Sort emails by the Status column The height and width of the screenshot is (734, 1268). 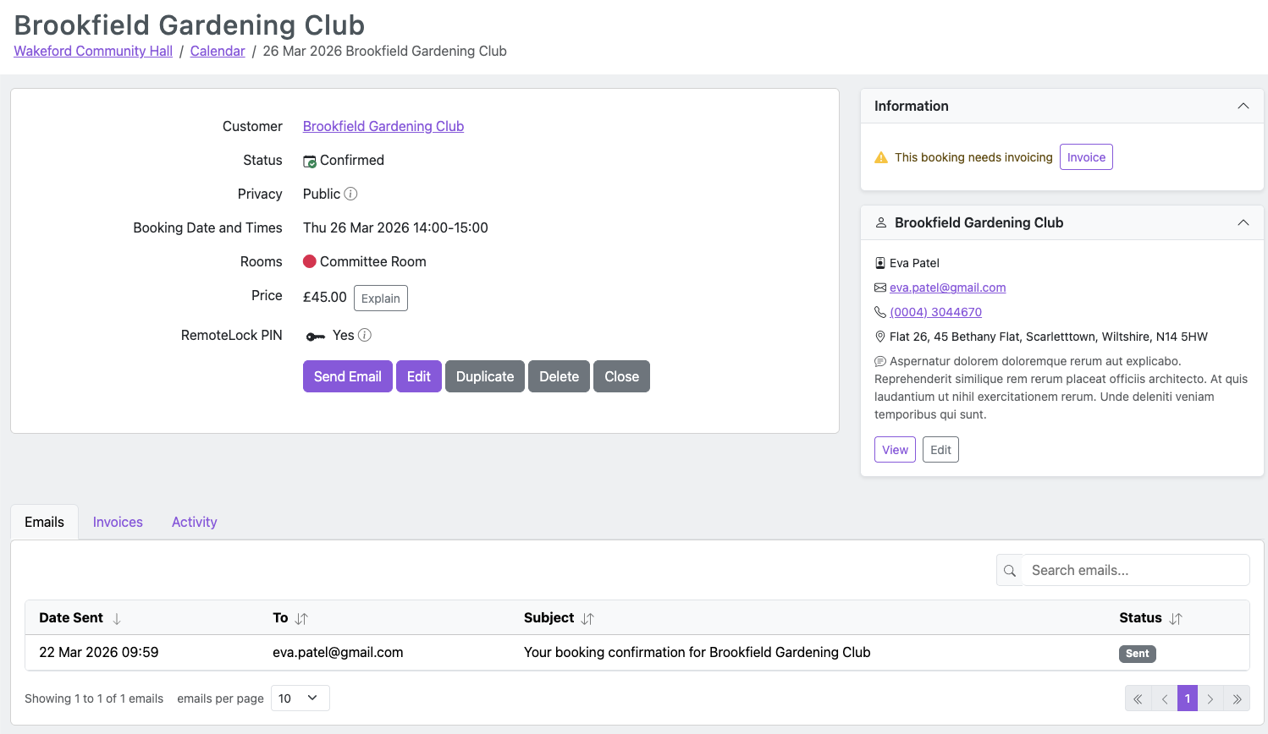[x=1176, y=619]
